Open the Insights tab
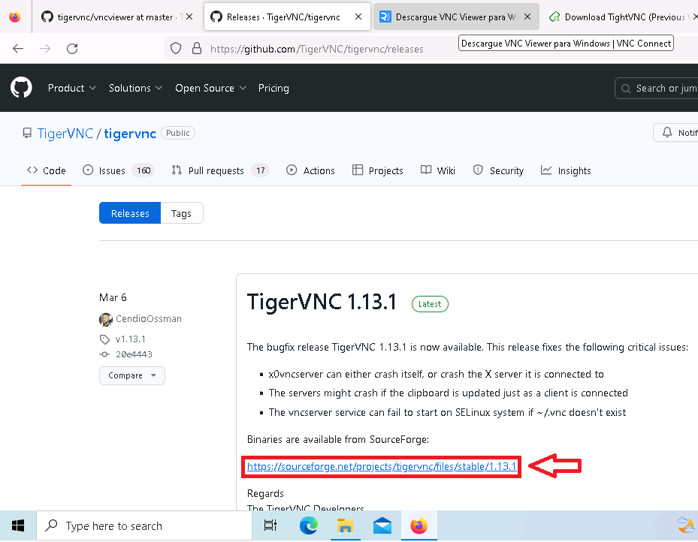698x542 pixels. (566, 170)
